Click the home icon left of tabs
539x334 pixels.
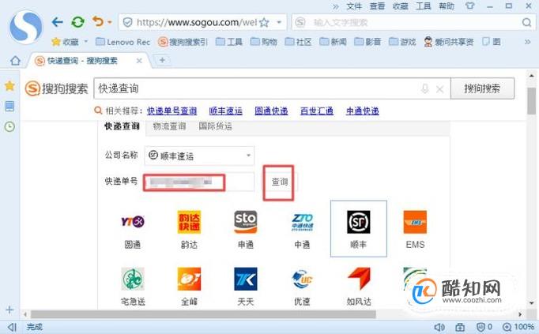15,61
